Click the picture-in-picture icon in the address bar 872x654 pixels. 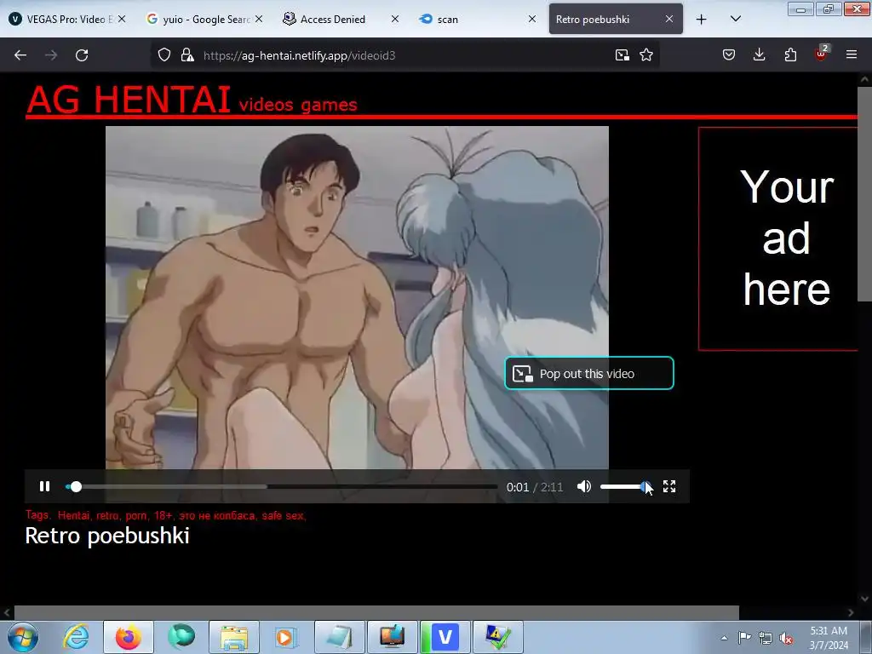click(622, 55)
